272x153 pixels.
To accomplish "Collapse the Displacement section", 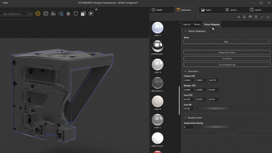I will 185,118.
